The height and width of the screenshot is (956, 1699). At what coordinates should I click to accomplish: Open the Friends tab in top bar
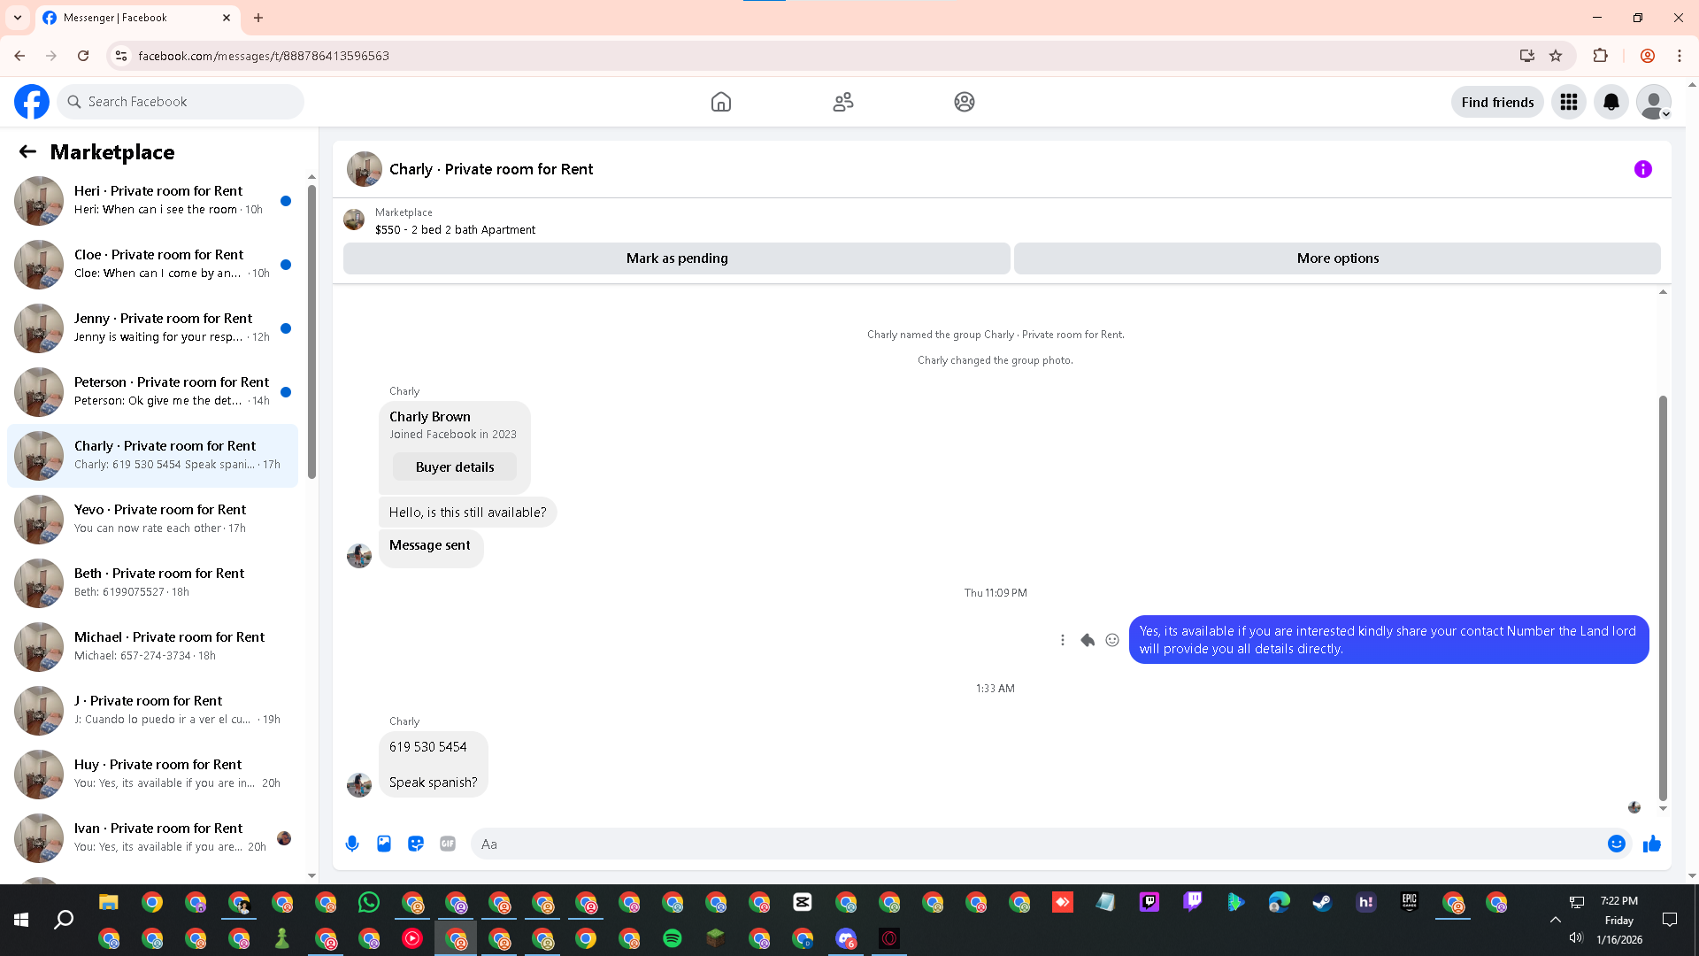point(842,102)
